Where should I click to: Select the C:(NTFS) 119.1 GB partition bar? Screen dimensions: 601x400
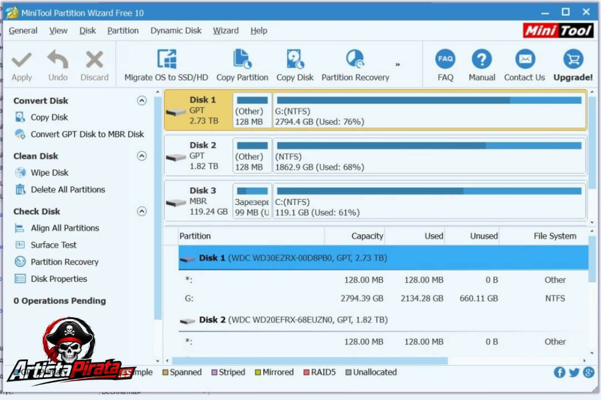429,201
